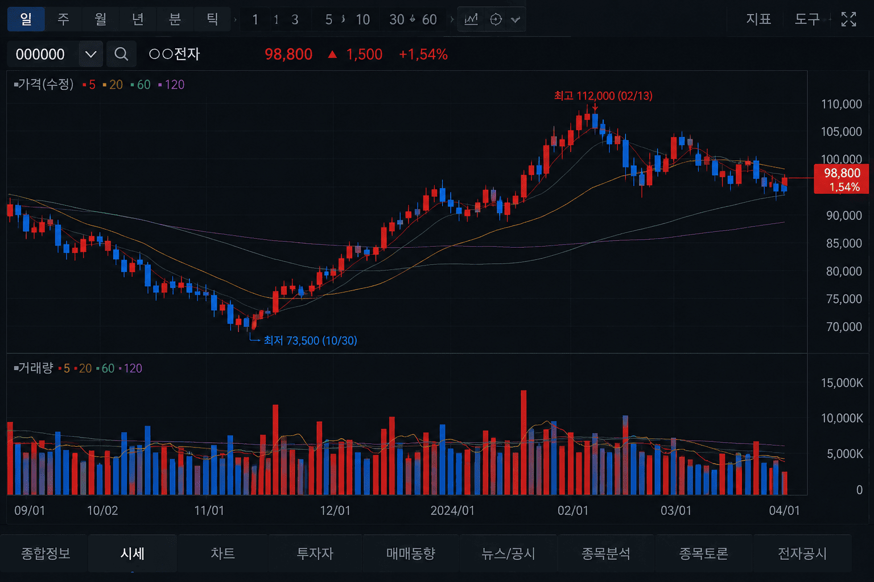874x582 pixels.
Task: Click the purple 120 price MA legend
Action: coord(172,85)
